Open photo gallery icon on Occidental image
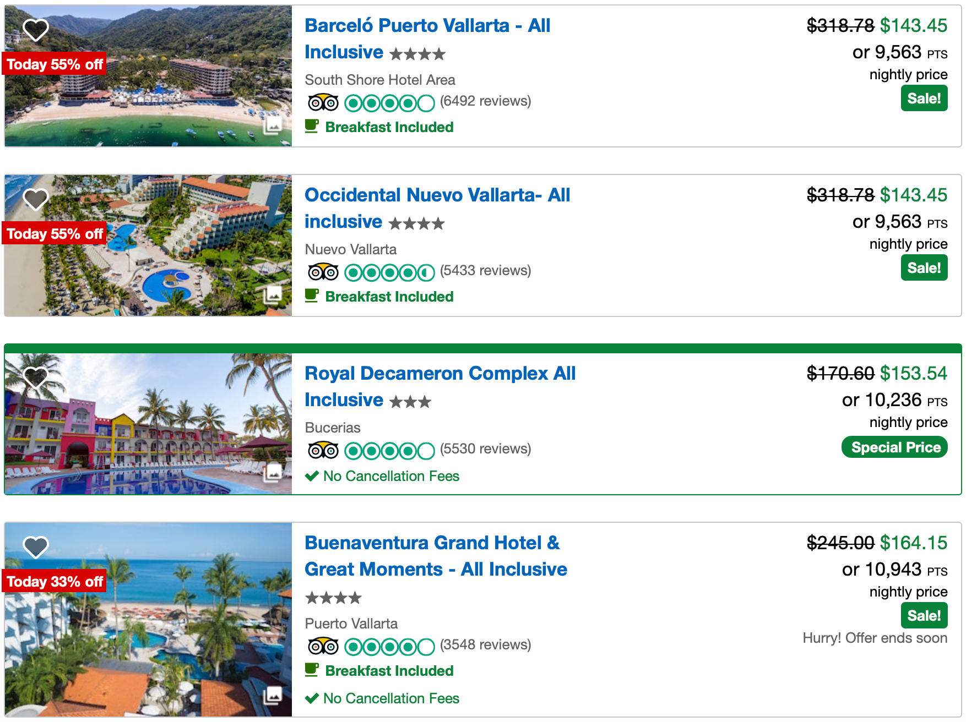The image size is (966, 722). [x=273, y=296]
